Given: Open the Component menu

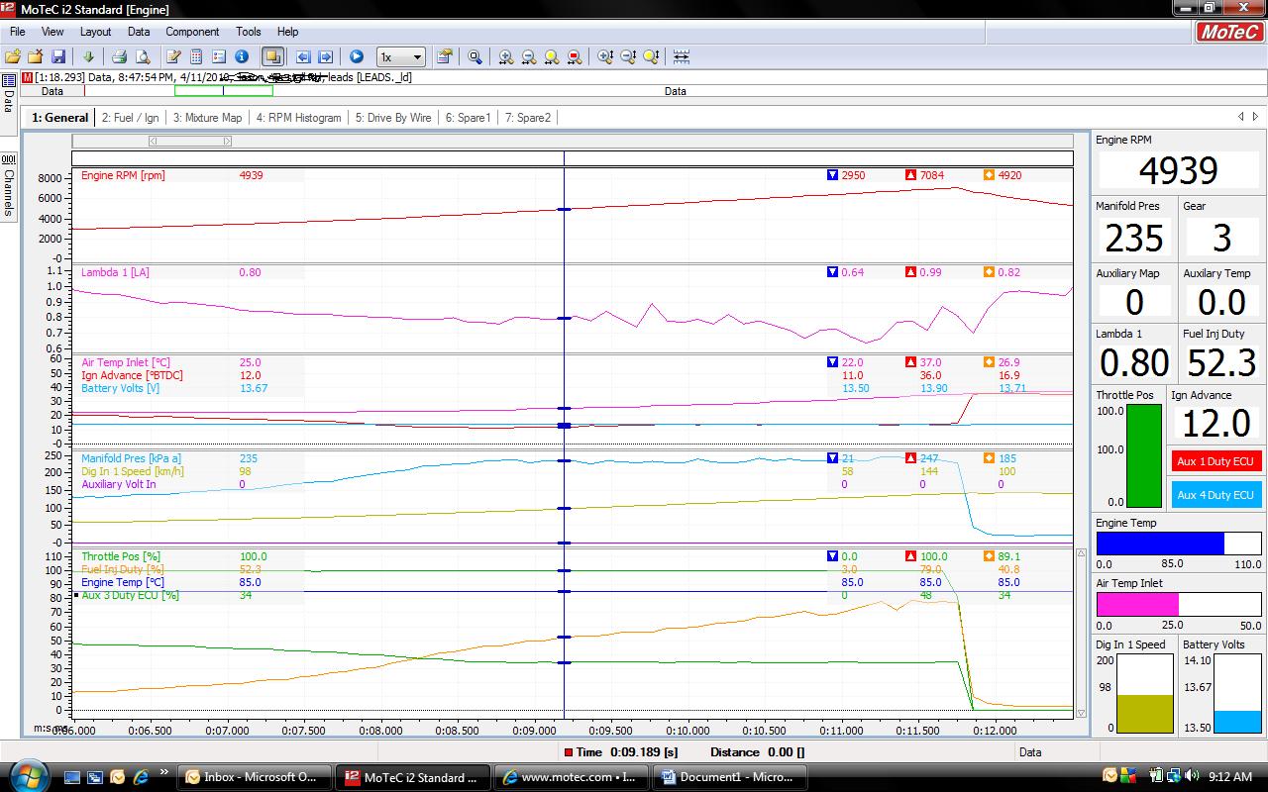Looking at the screenshot, I should [x=192, y=32].
